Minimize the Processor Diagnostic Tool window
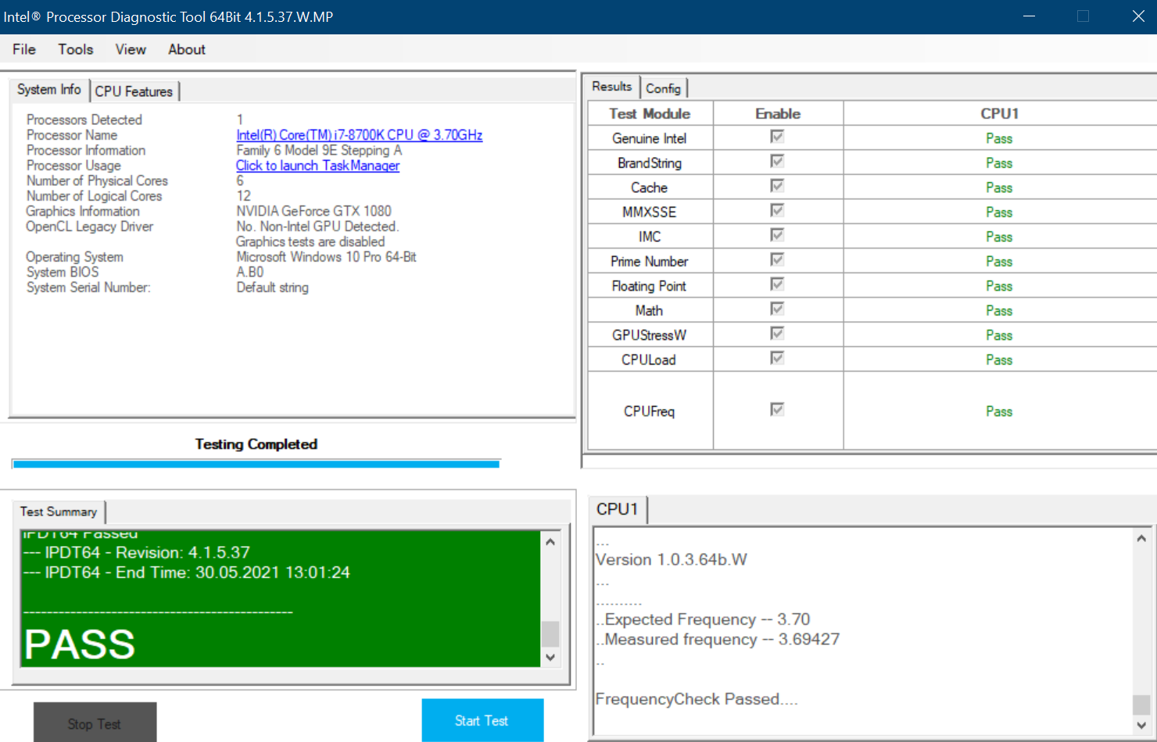Viewport: 1157px width, 742px height. pyautogui.click(x=1030, y=16)
